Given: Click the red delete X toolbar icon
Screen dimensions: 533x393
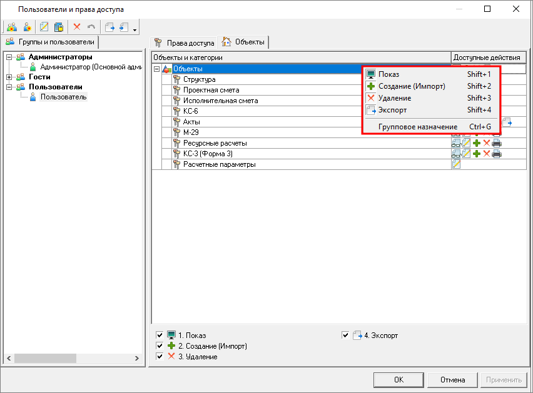Looking at the screenshot, I should (x=77, y=27).
